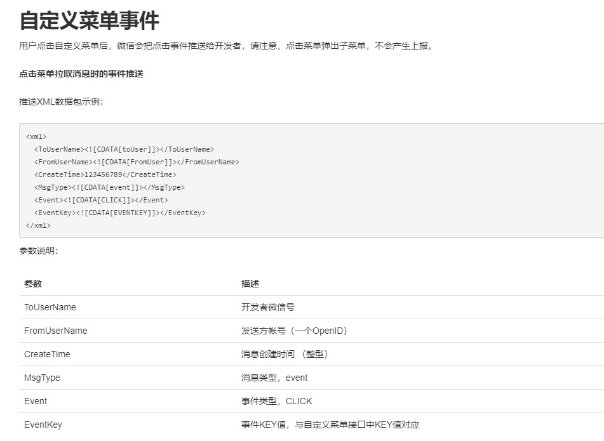Click the ToUserName CDATA code line
The height and width of the screenshot is (441, 604).
click(124, 149)
